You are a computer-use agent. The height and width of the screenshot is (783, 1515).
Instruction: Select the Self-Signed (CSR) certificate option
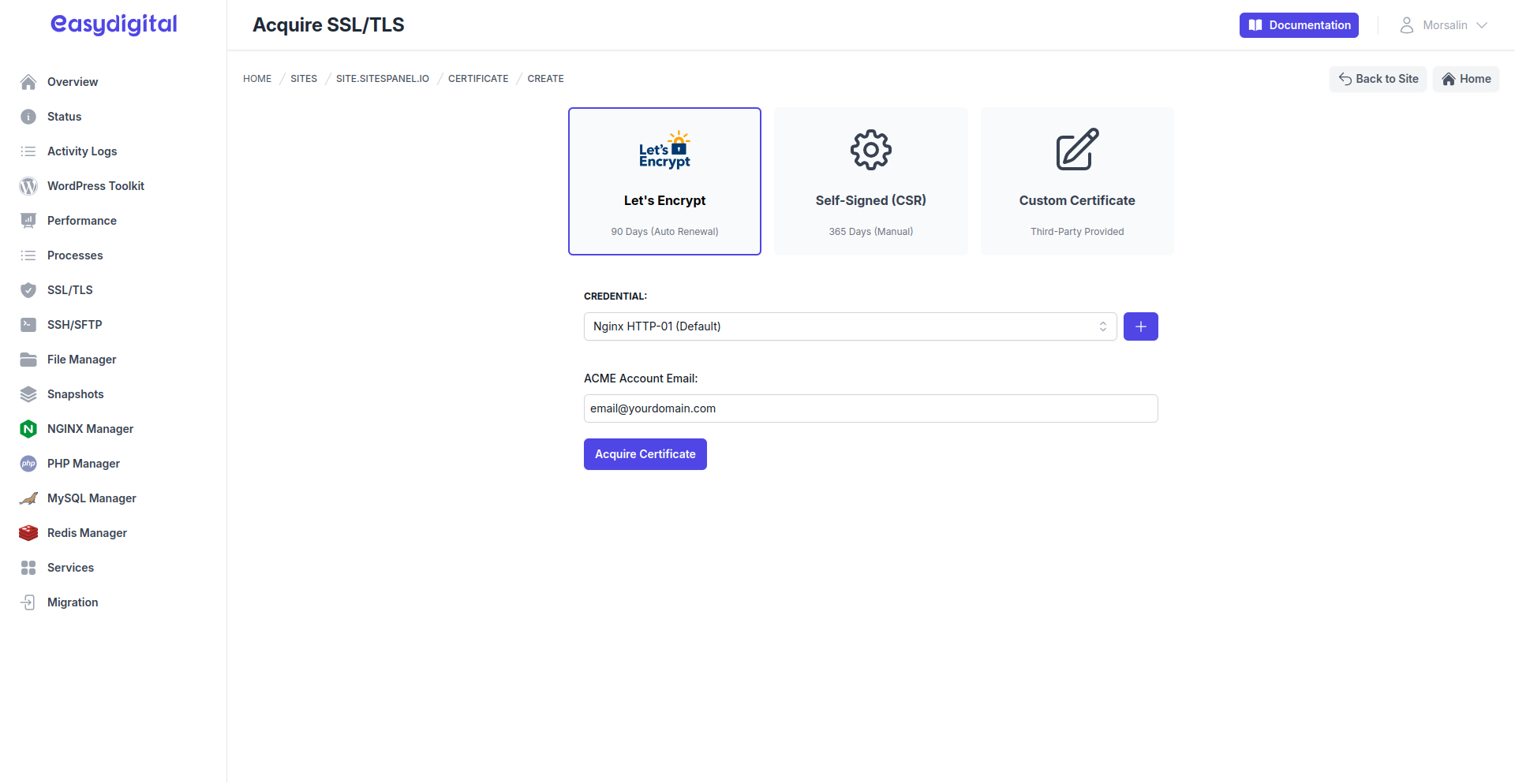[x=870, y=181]
